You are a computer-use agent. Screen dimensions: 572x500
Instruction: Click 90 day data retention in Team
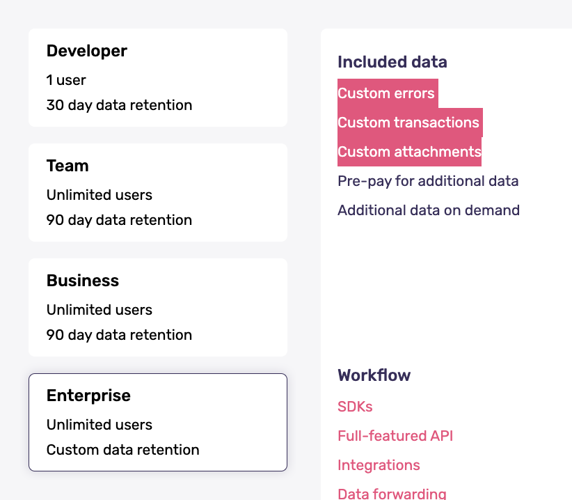(119, 220)
